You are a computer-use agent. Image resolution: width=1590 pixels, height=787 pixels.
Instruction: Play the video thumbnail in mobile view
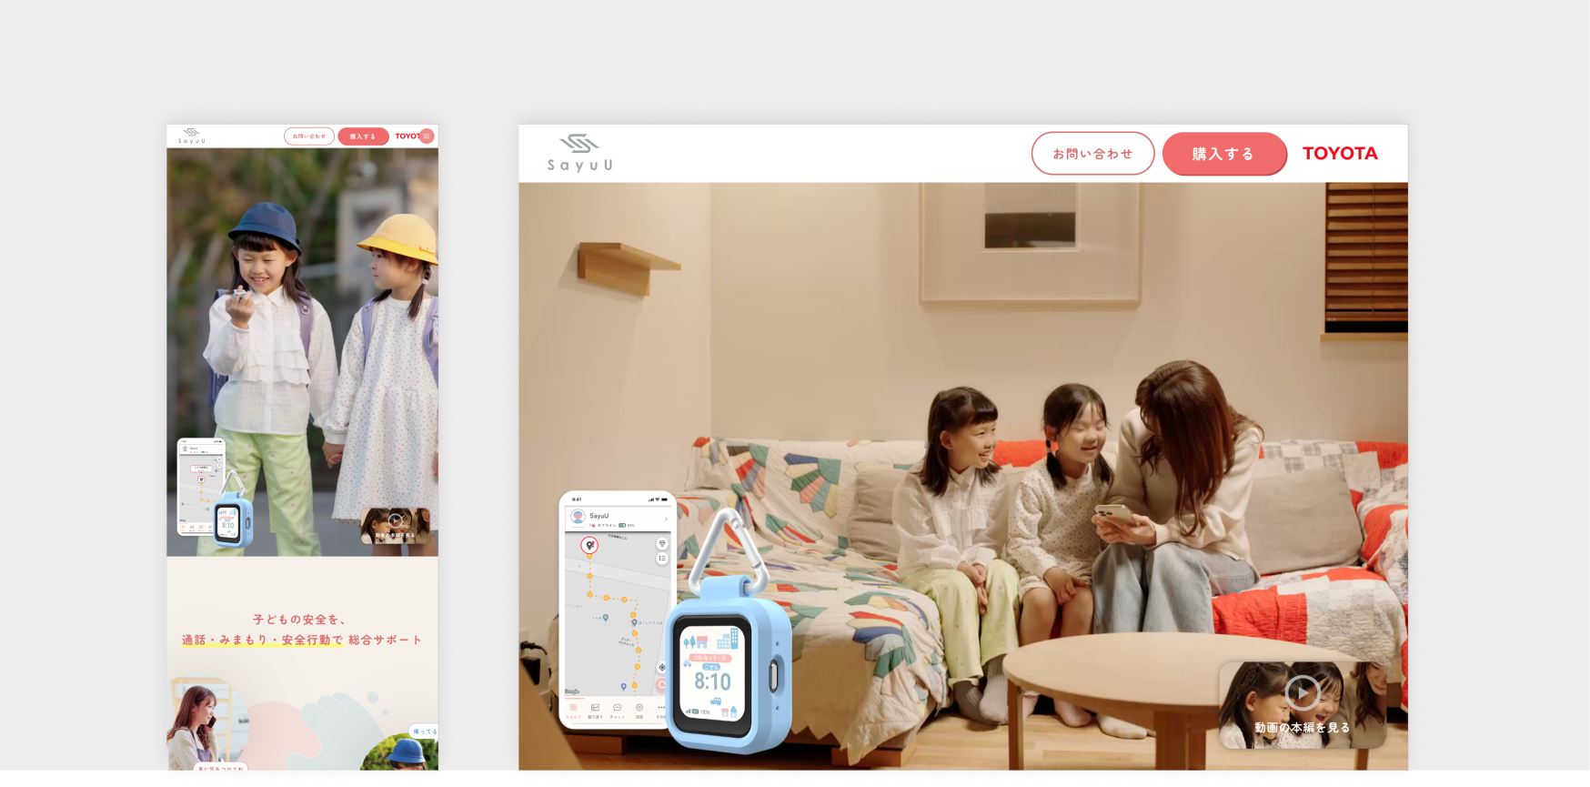395,525
